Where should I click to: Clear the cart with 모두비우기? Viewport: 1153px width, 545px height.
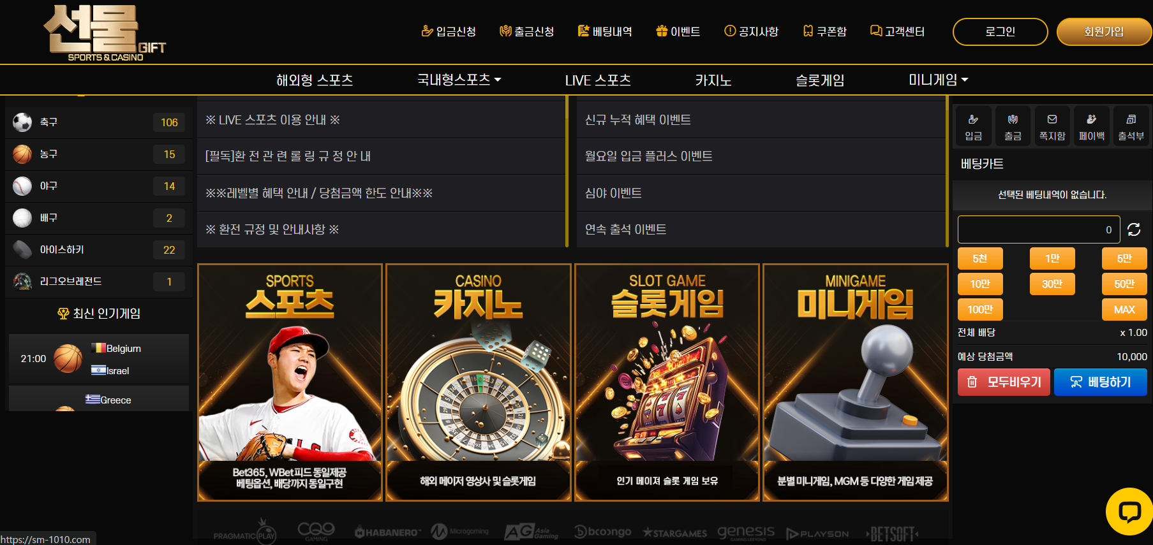[1004, 382]
